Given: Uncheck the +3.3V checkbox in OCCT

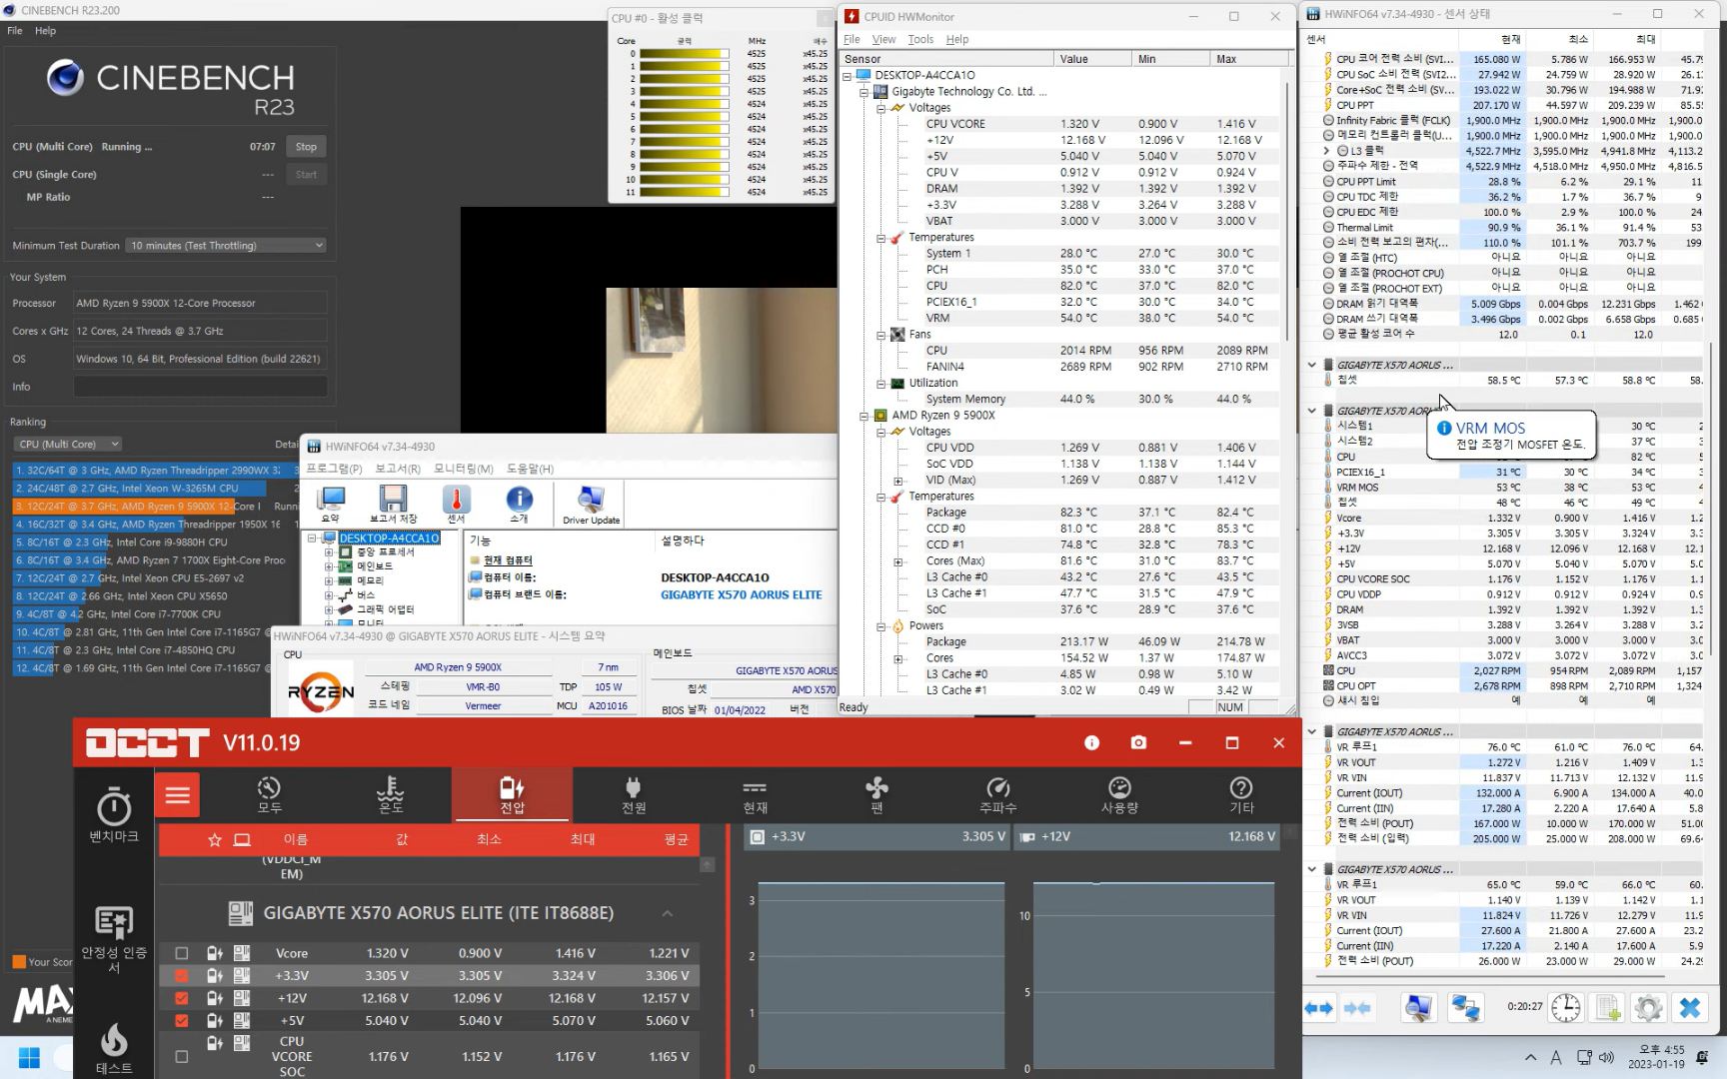Looking at the screenshot, I should (x=181, y=975).
